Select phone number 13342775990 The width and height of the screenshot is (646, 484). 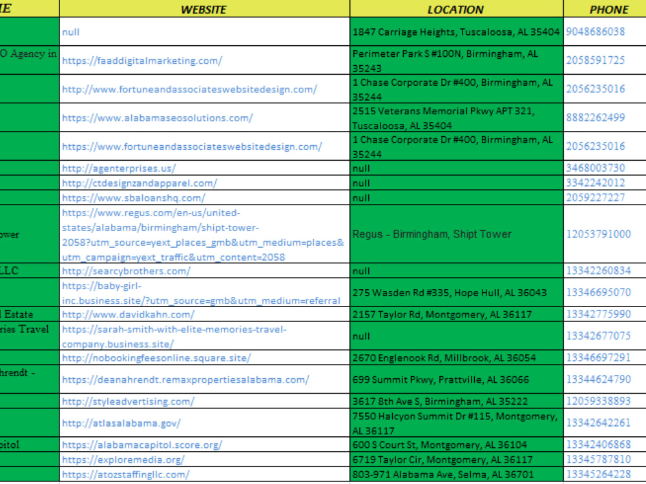click(599, 314)
